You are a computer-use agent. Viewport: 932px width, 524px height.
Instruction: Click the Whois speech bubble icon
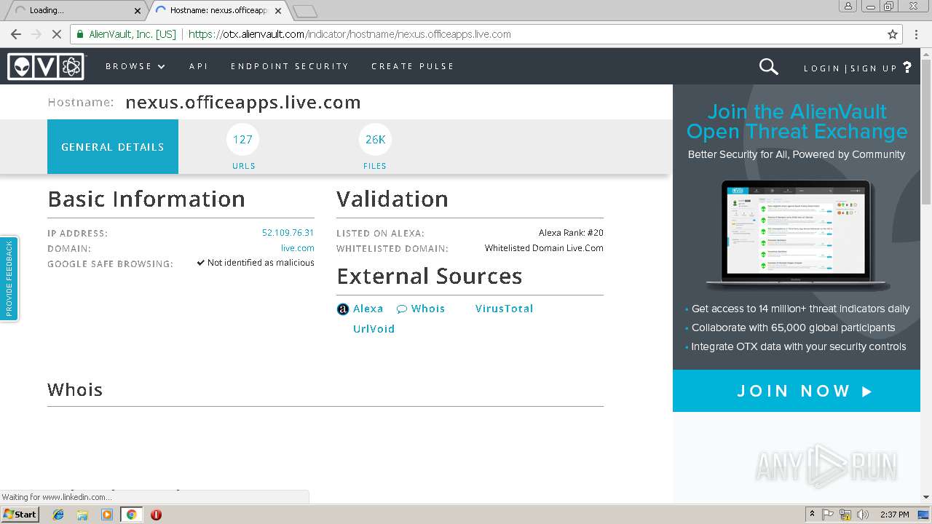point(401,309)
